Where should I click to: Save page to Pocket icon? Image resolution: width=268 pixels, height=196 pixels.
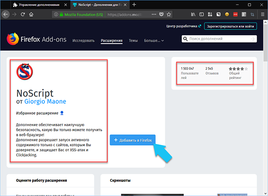coord(161,15)
